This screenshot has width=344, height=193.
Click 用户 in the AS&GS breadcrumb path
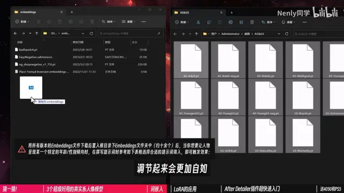[214, 34]
